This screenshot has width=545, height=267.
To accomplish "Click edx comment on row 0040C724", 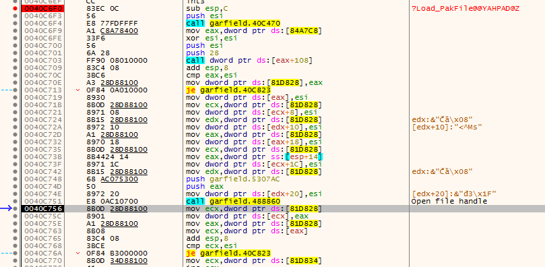I will point(442,119).
